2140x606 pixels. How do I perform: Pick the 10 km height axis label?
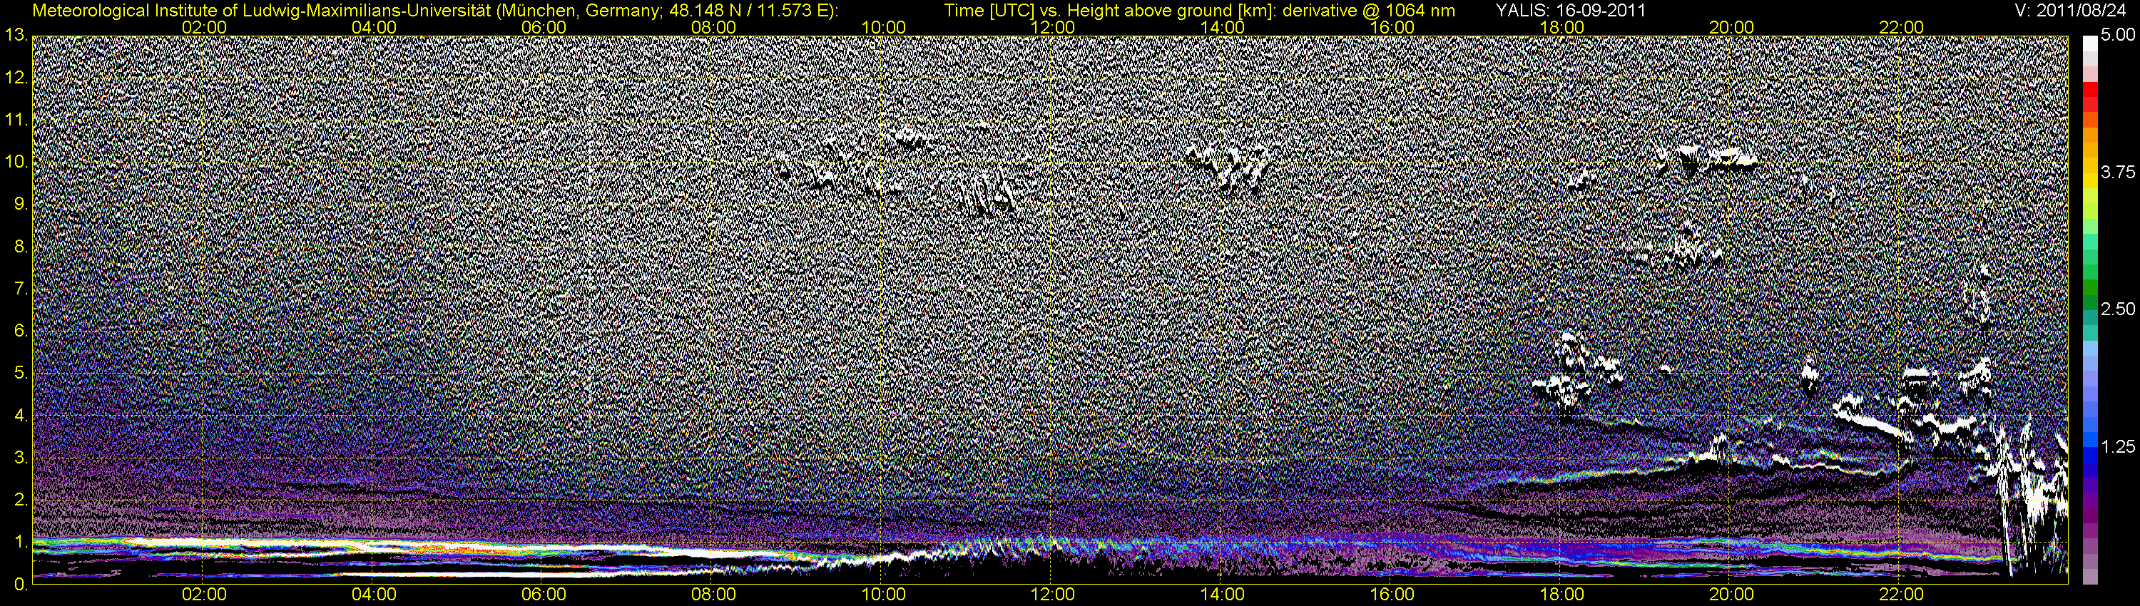pos(15,162)
